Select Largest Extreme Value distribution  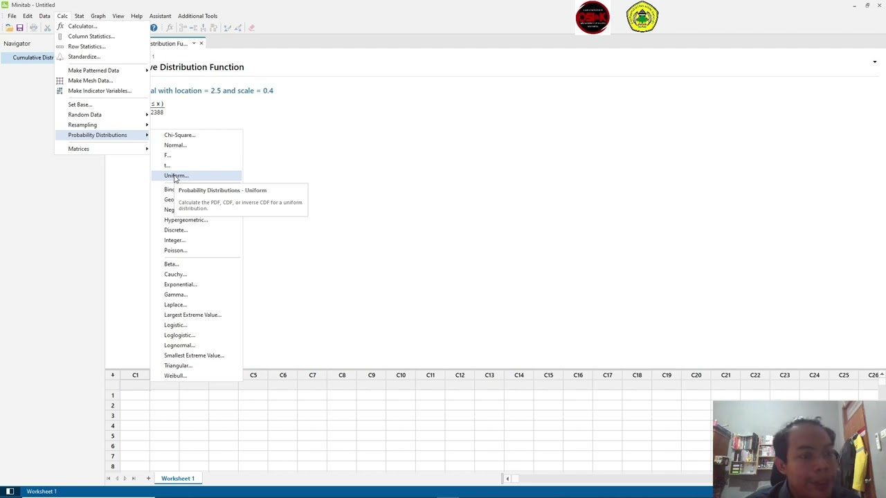coord(197,315)
